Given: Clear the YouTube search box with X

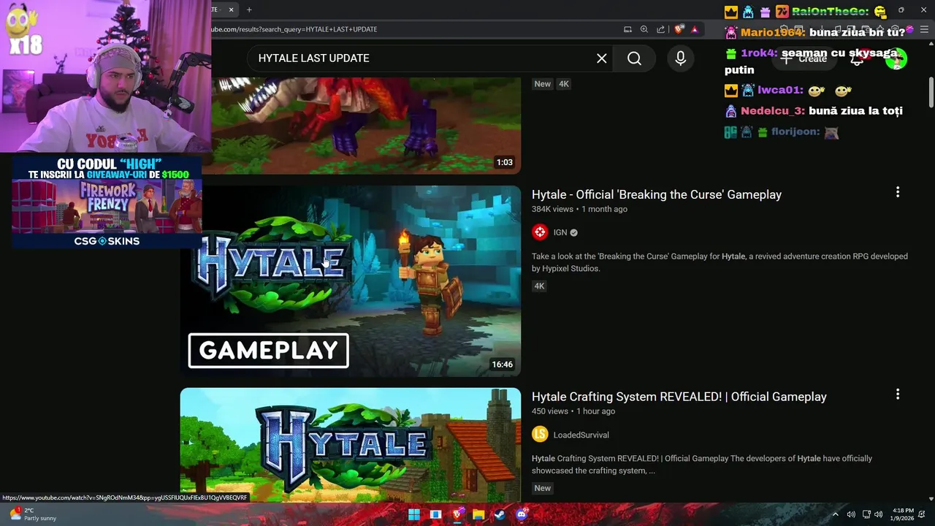Looking at the screenshot, I should coord(601,58).
